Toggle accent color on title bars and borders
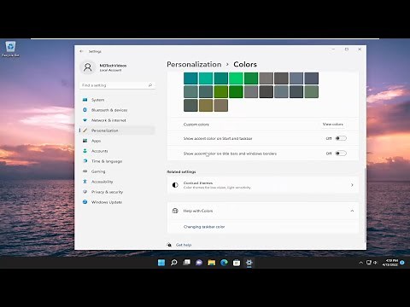 (341, 153)
